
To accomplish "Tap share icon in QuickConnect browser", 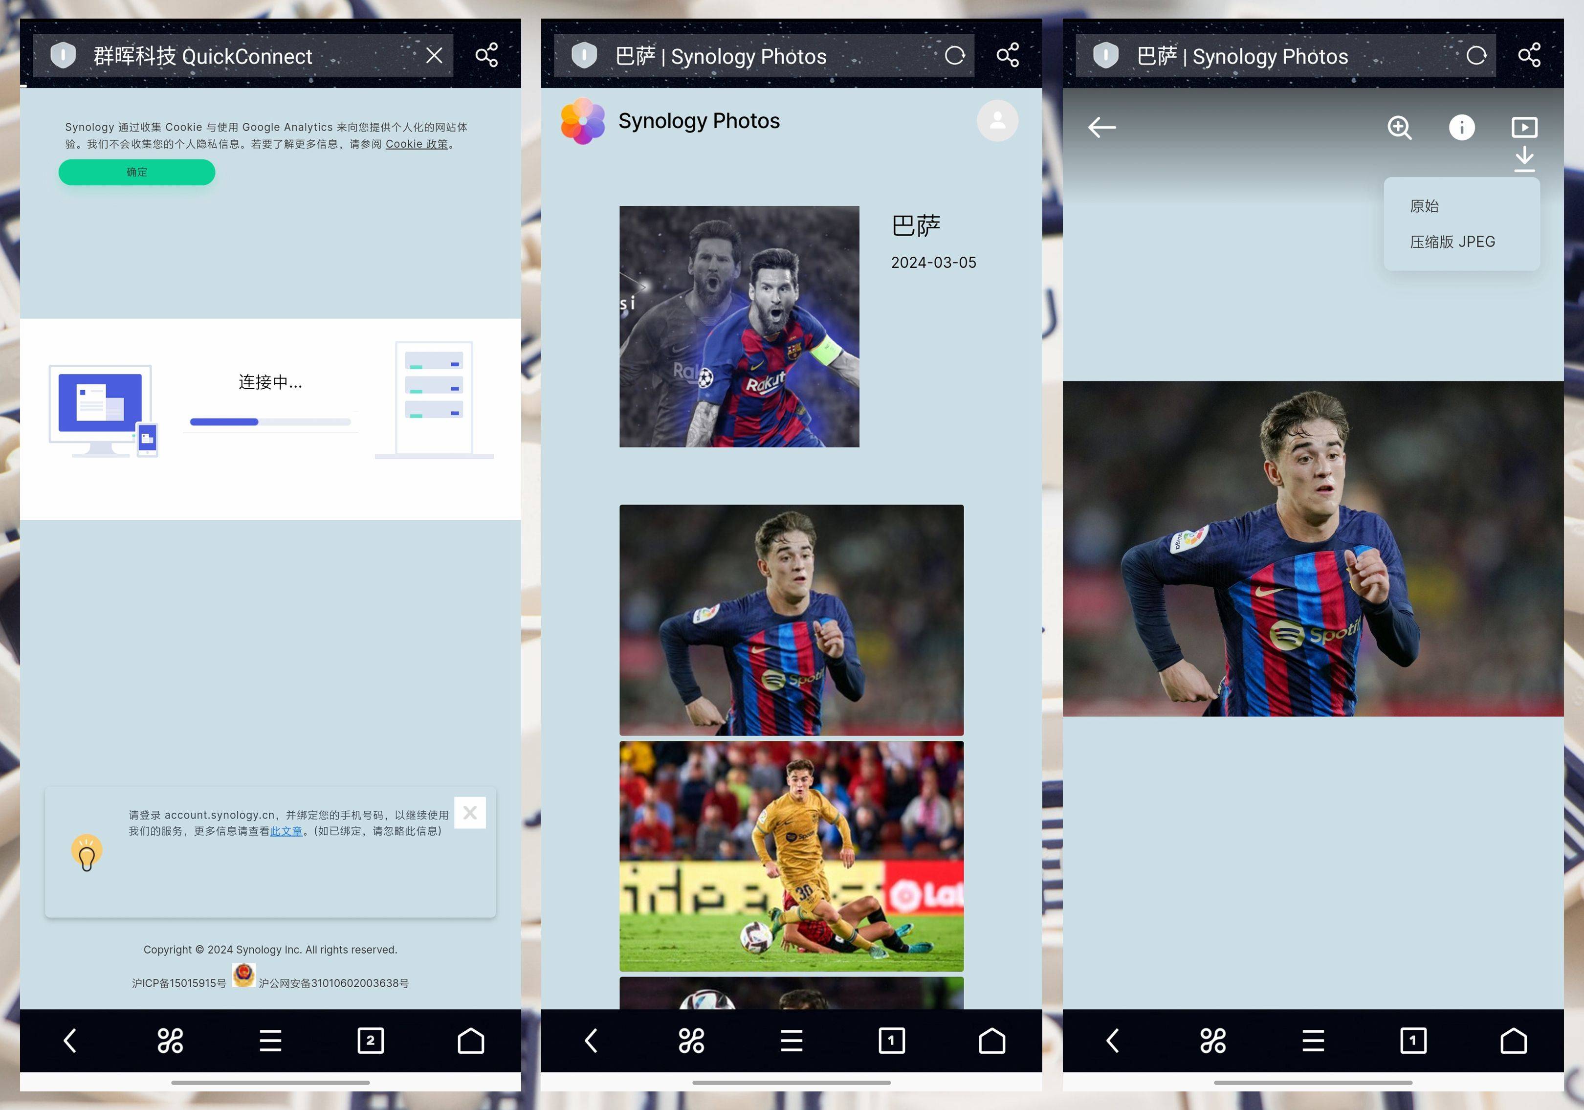I will 486,55.
